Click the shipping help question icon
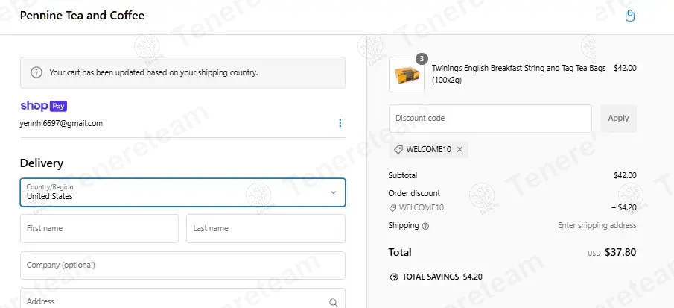Screen dimensions: 674x308 (425, 226)
